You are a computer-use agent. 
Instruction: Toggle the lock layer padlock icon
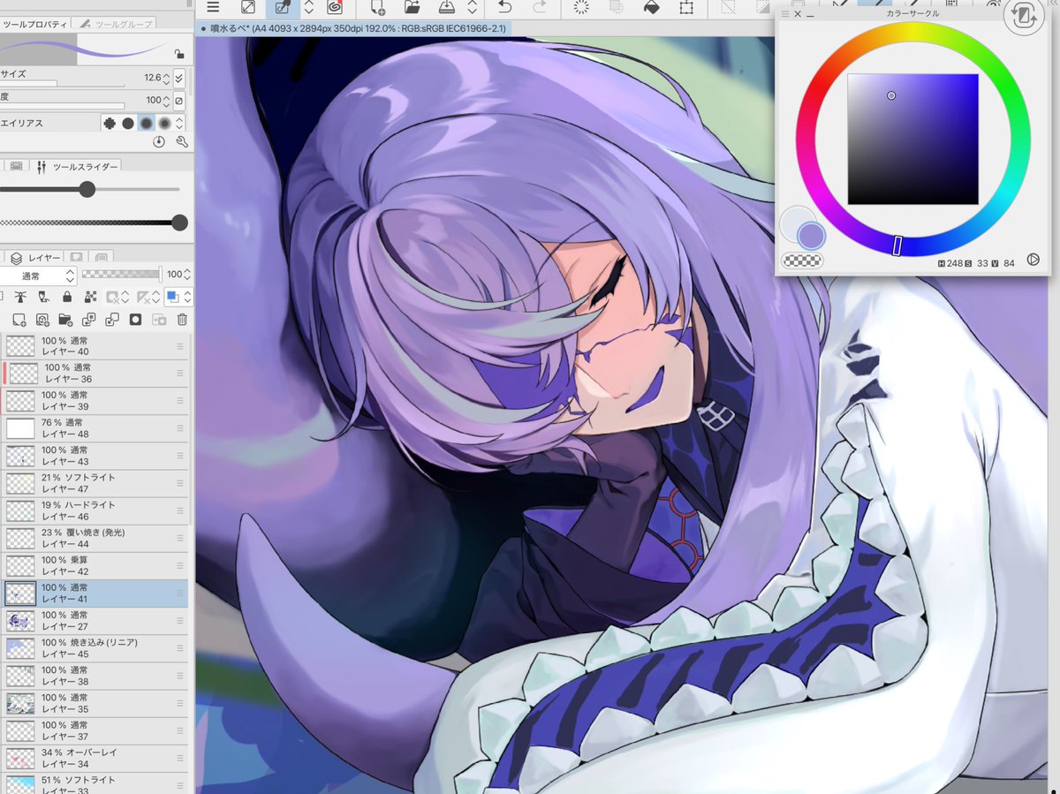(x=66, y=298)
